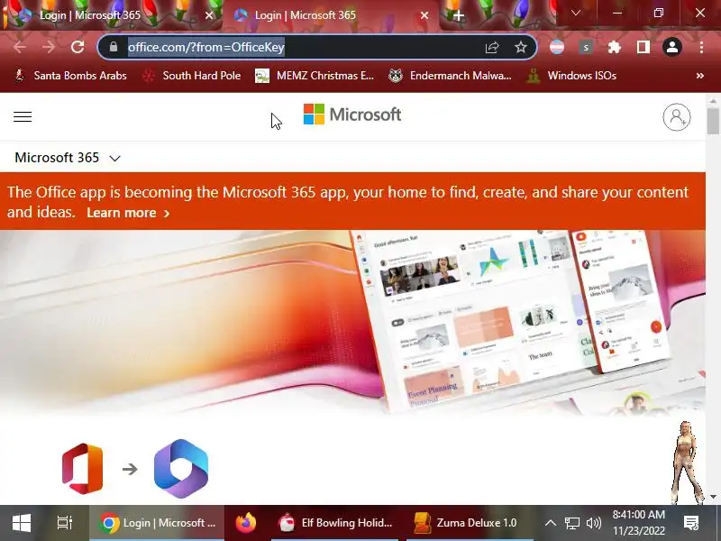The image size is (721, 541).
Task: Launch Firefox from the taskbar
Action: pos(246,523)
